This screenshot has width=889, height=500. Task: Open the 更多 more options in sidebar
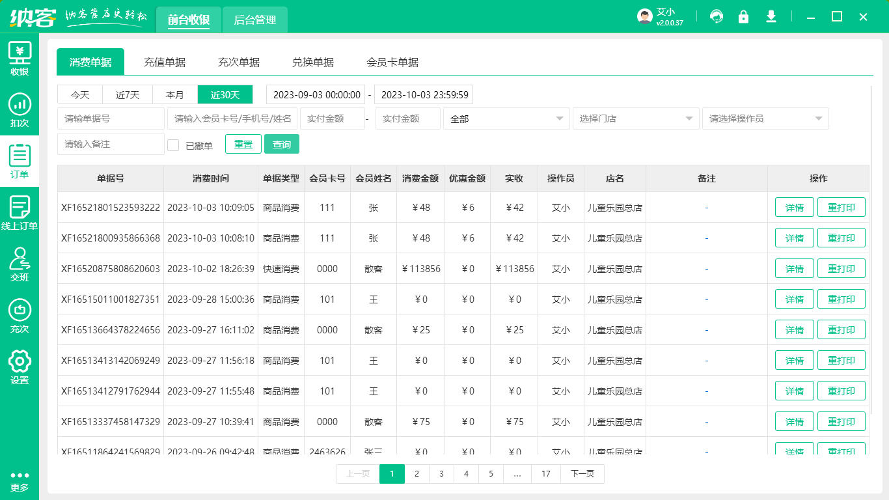coord(20,482)
